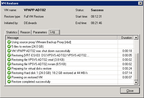Click the 'Full VM Restore' restore type value
Screen dimensions: 144x98
tap(34, 17)
